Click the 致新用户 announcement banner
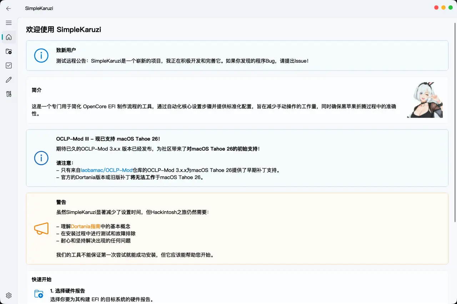 [x=237, y=56]
